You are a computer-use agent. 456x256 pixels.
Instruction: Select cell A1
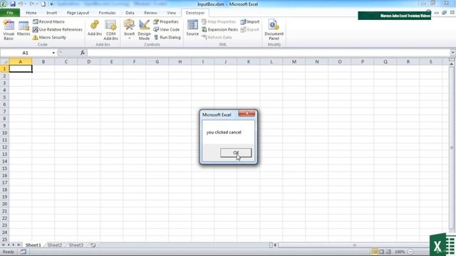21,68
